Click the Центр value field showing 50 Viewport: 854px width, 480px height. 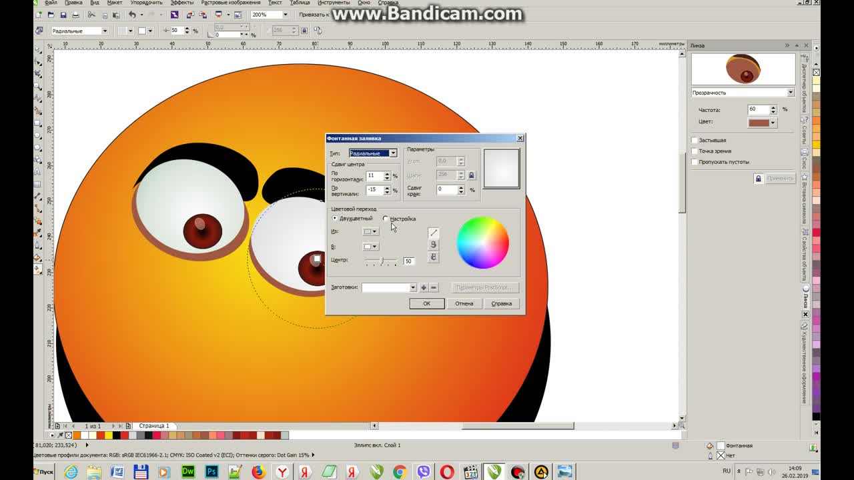point(408,261)
